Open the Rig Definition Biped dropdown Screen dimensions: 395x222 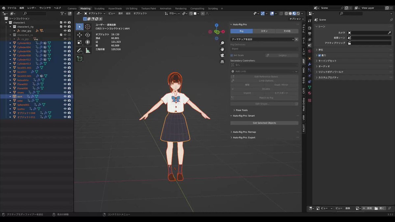[264, 49]
